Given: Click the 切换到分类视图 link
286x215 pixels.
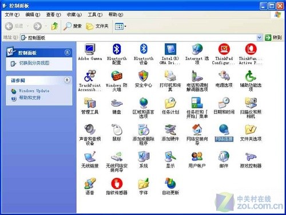Looking at the screenshot, I should point(34,63).
